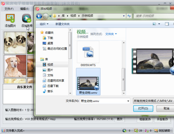Select the 00059.MTS video file icon
Viewport: 174px width, 134px height.
pyautogui.click(x=88, y=52)
